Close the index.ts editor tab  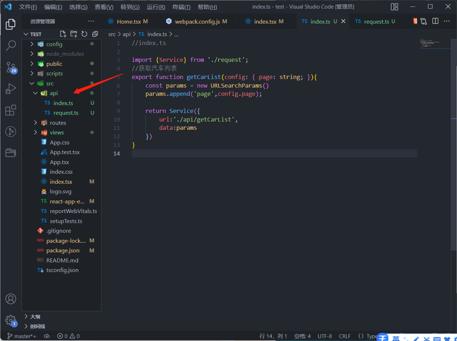click(x=343, y=21)
